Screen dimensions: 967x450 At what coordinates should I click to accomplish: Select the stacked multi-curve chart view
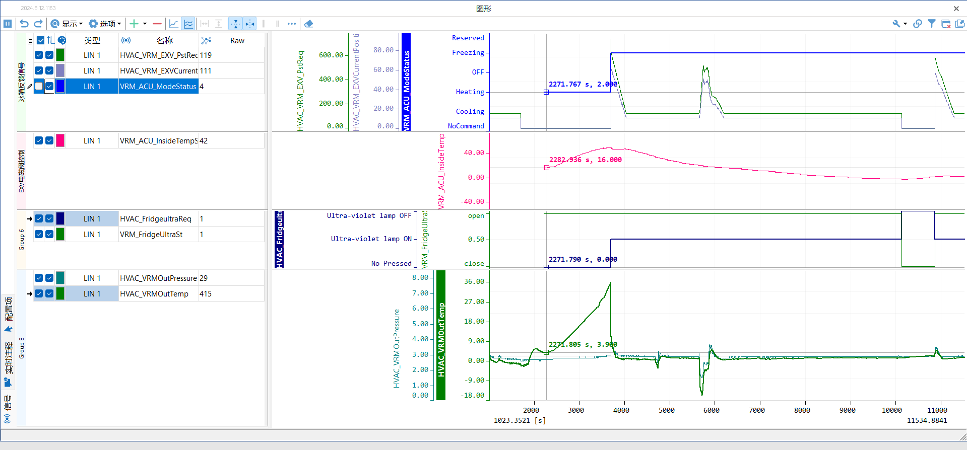point(188,24)
